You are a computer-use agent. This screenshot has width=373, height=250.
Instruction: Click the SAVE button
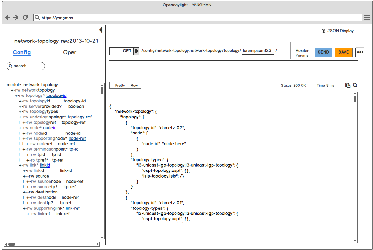click(x=344, y=52)
